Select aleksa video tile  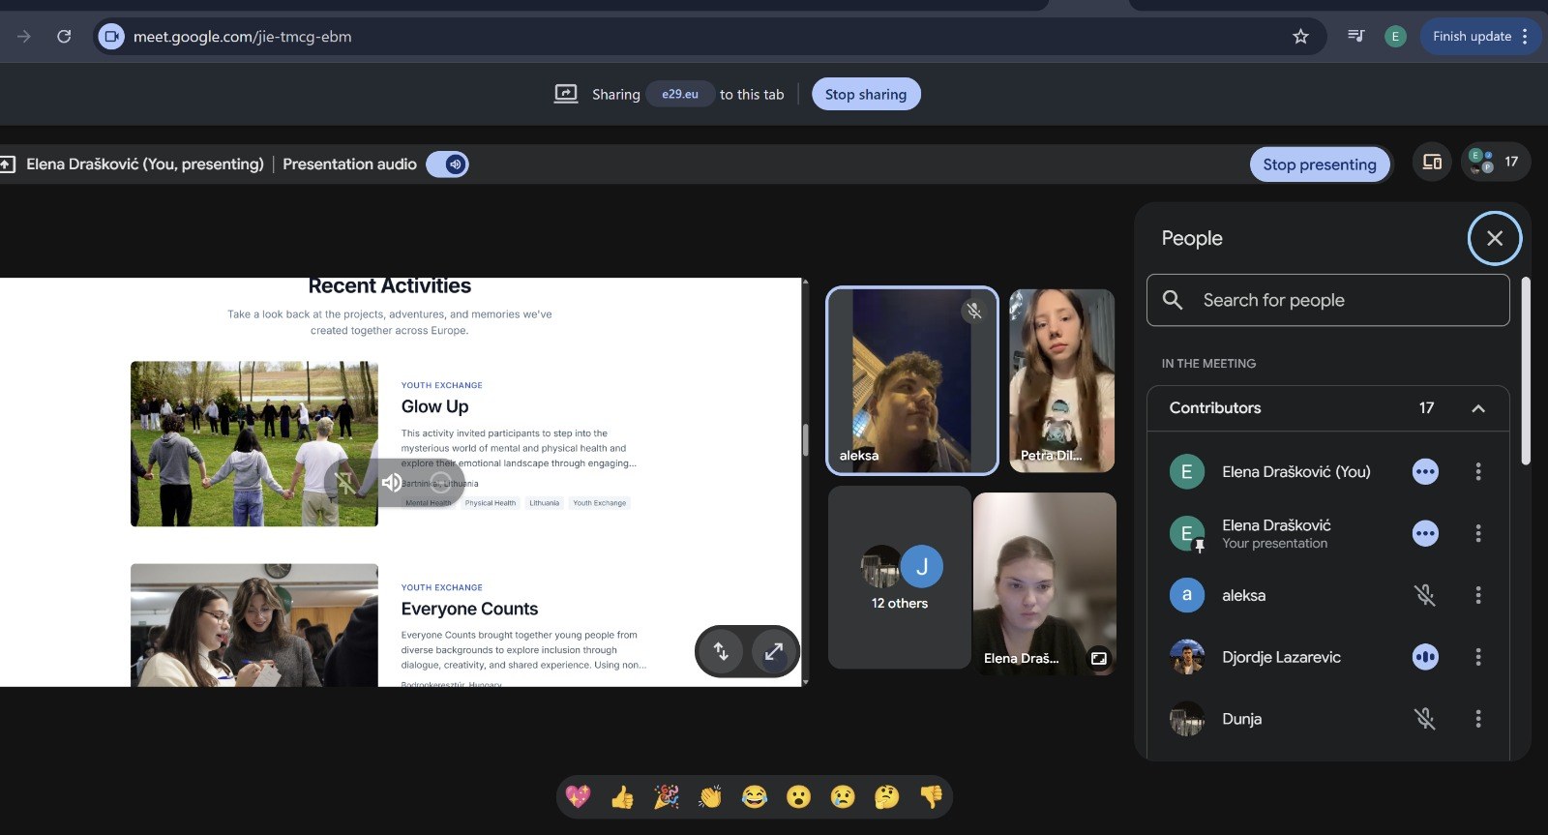click(911, 380)
